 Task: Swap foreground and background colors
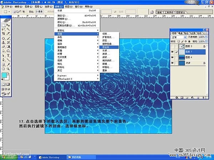coord(9,74)
